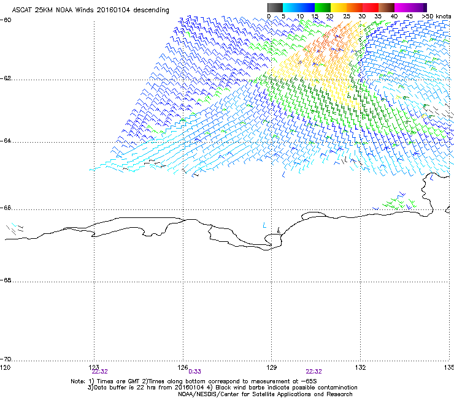Click the -68 latitude label
This screenshot has width=454, height=398.
(6, 280)
